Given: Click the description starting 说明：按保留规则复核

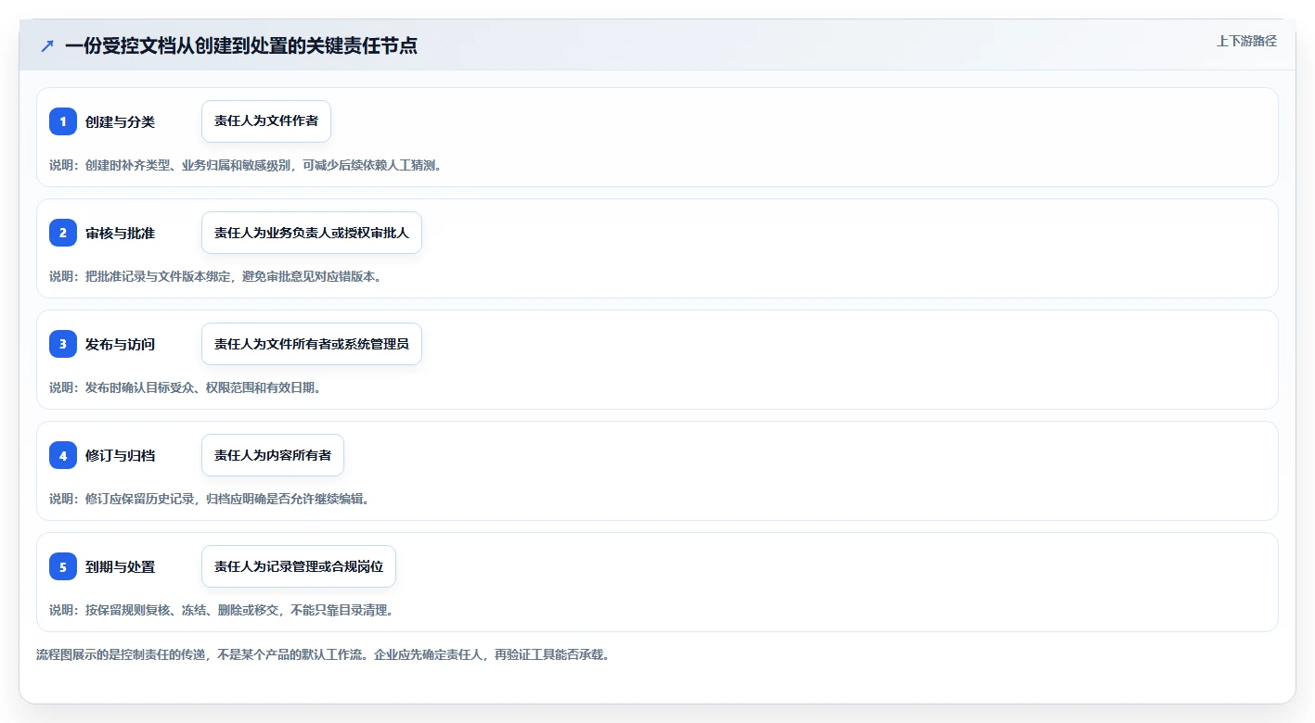Looking at the screenshot, I should (222, 610).
